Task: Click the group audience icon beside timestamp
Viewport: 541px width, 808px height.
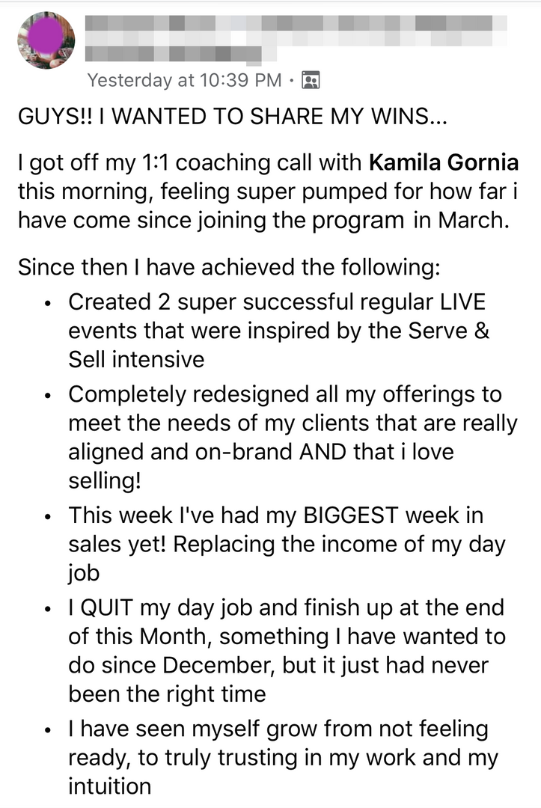Action: tap(310, 79)
